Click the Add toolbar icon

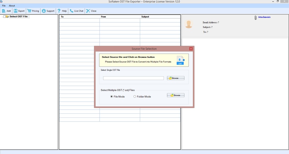point(4,11)
